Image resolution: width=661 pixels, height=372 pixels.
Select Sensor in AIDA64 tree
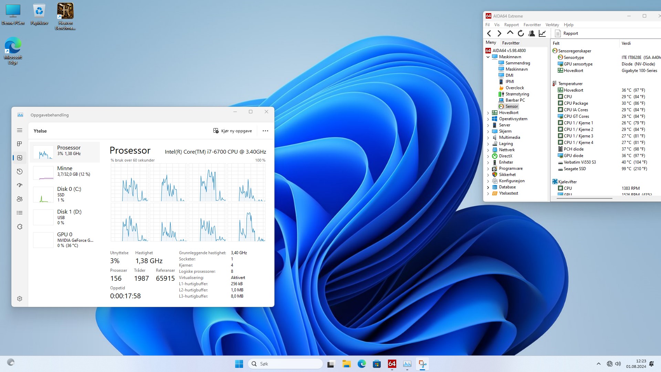click(x=511, y=106)
